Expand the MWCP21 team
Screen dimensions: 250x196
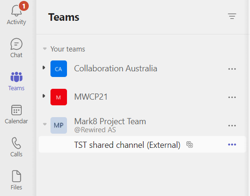click(44, 96)
